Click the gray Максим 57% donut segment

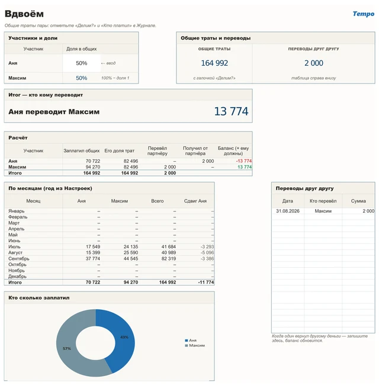coord(67,349)
